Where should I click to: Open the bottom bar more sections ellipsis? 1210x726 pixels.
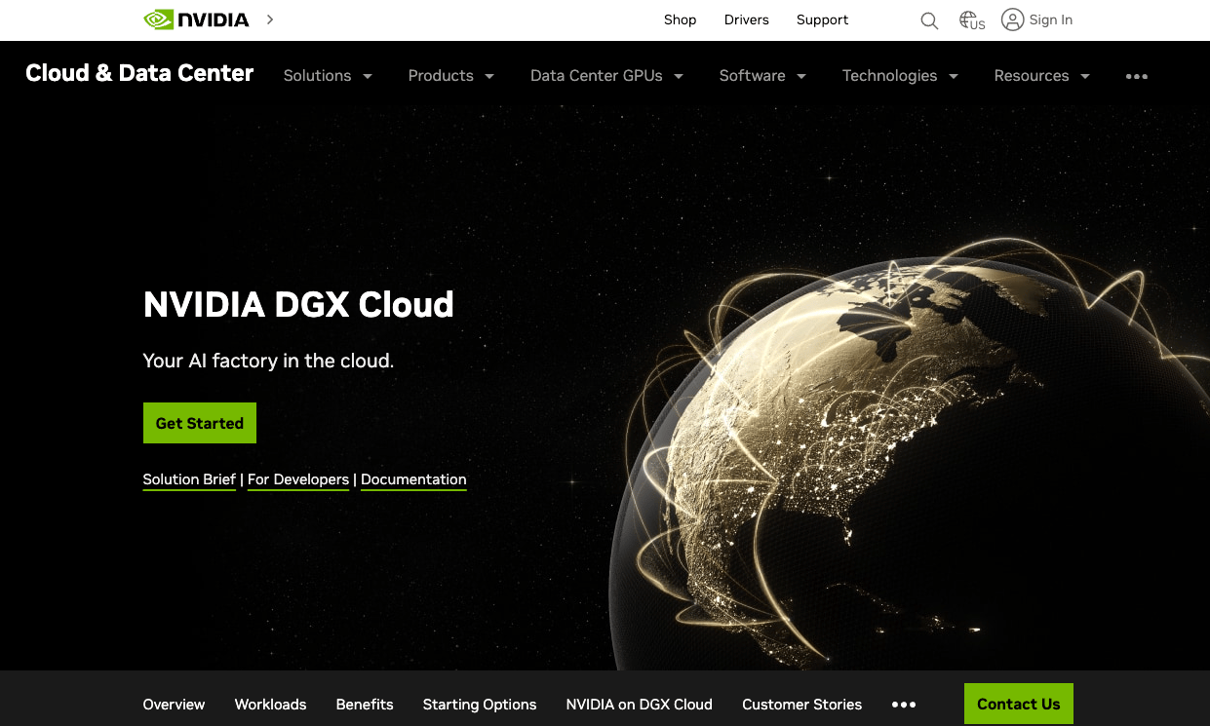904,705
